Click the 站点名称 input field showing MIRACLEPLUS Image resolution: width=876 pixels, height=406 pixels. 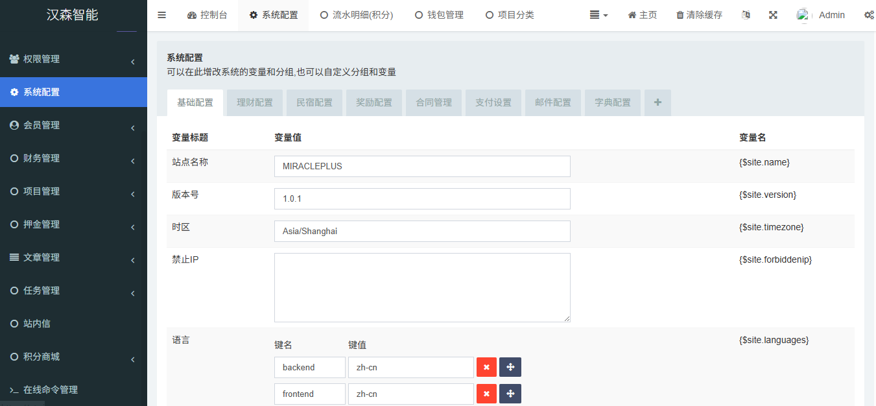point(422,166)
